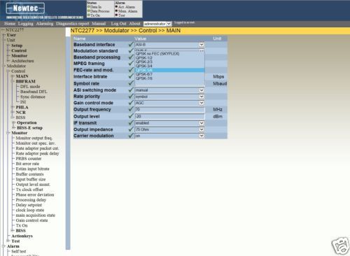This screenshot has width=350, height=256.
Task: Click the checkmark beside Output frequency
Action: pyautogui.click(x=131, y=109)
